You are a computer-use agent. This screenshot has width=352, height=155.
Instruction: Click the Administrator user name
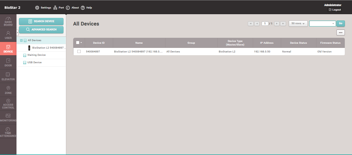(333, 5)
